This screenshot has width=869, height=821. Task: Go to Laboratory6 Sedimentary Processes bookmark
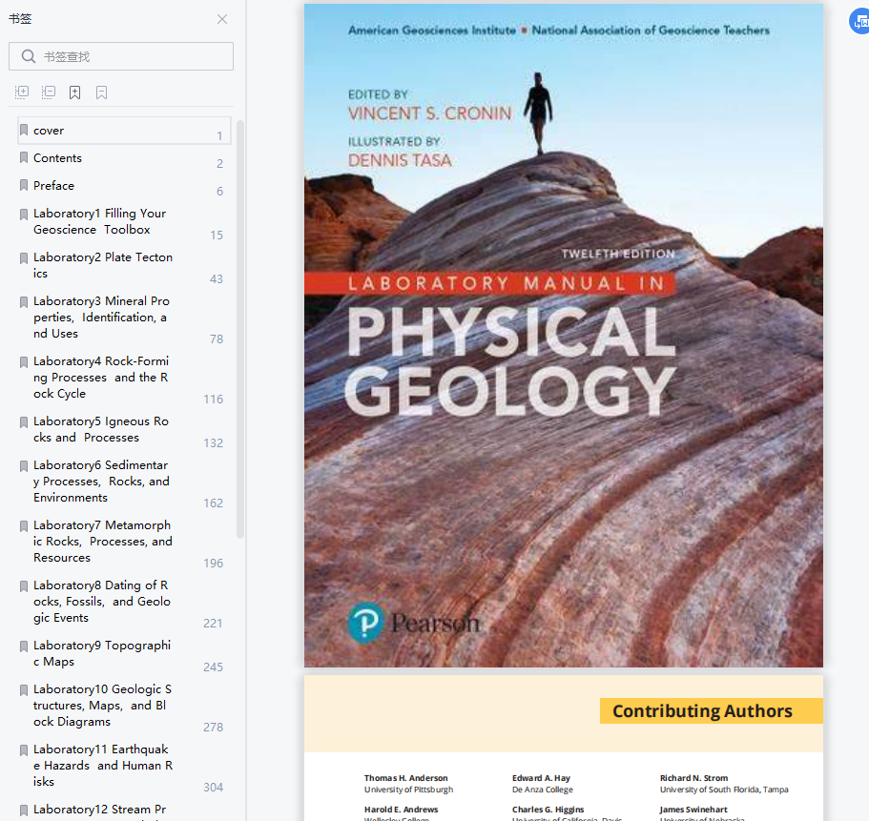[101, 482]
